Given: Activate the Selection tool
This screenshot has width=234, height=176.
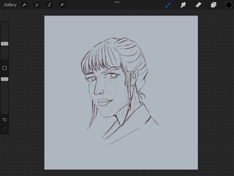Looking at the screenshot, I should click(49, 5).
